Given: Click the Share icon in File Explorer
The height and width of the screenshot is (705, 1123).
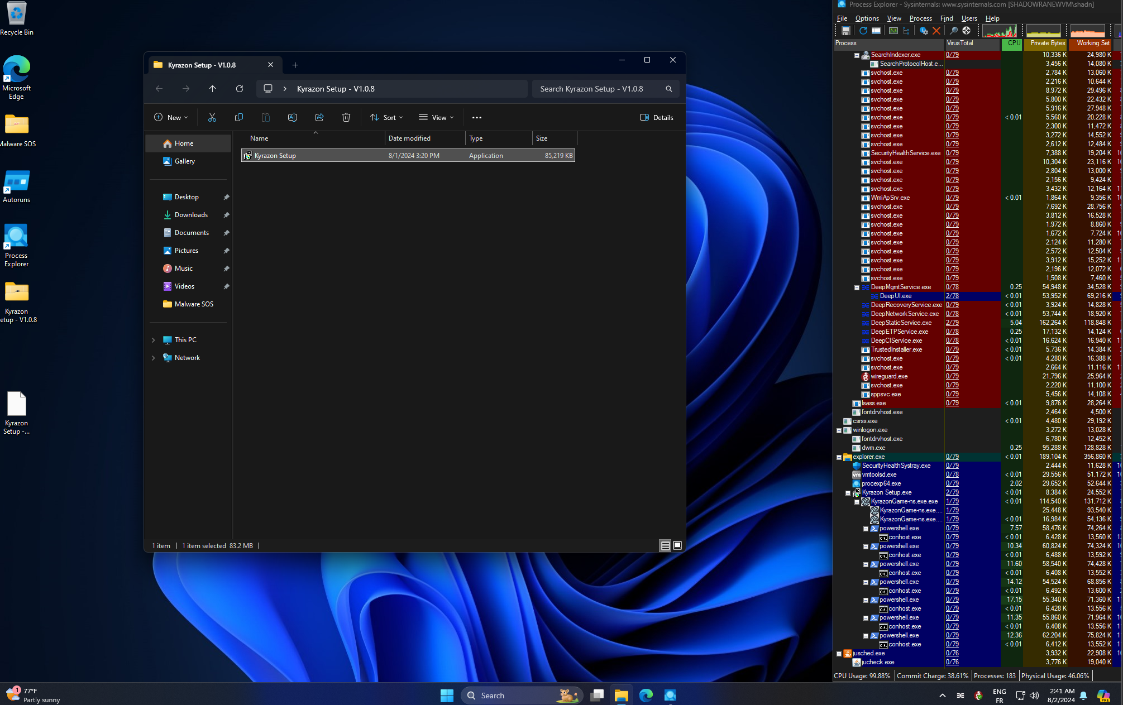Looking at the screenshot, I should pyautogui.click(x=319, y=117).
